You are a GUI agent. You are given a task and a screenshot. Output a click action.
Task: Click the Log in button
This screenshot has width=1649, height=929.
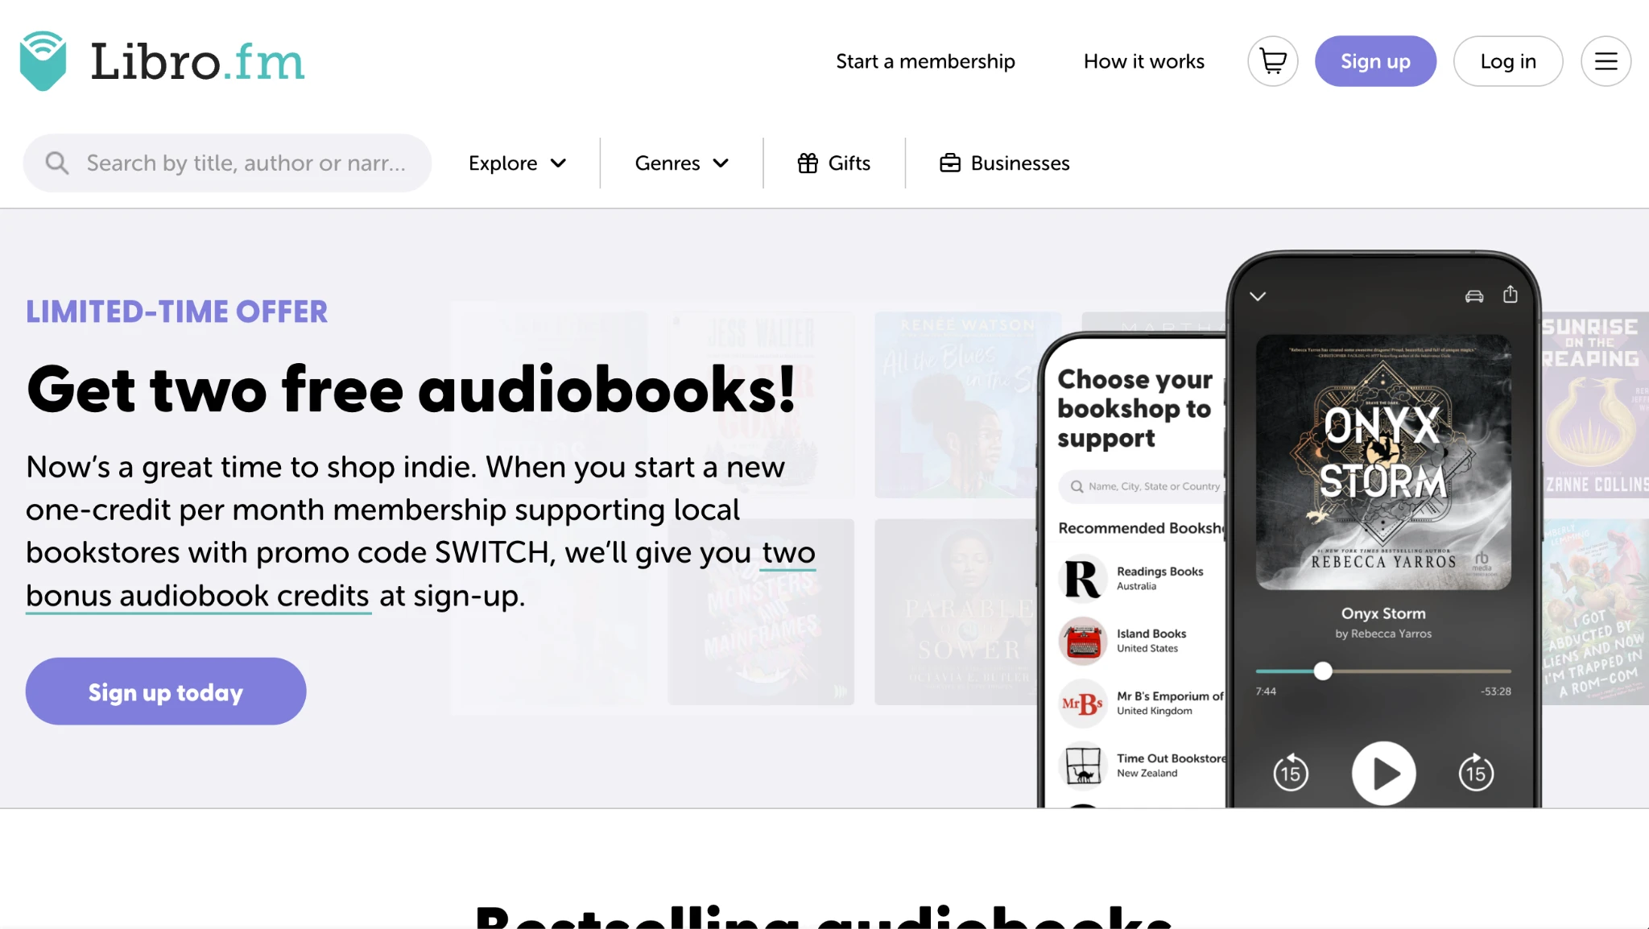pyautogui.click(x=1508, y=61)
